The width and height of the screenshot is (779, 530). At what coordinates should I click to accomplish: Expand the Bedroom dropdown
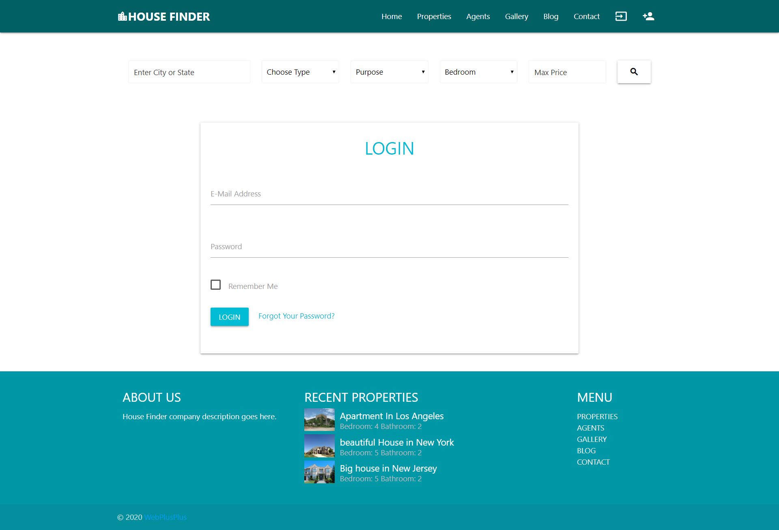pyautogui.click(x=478, y=72)
